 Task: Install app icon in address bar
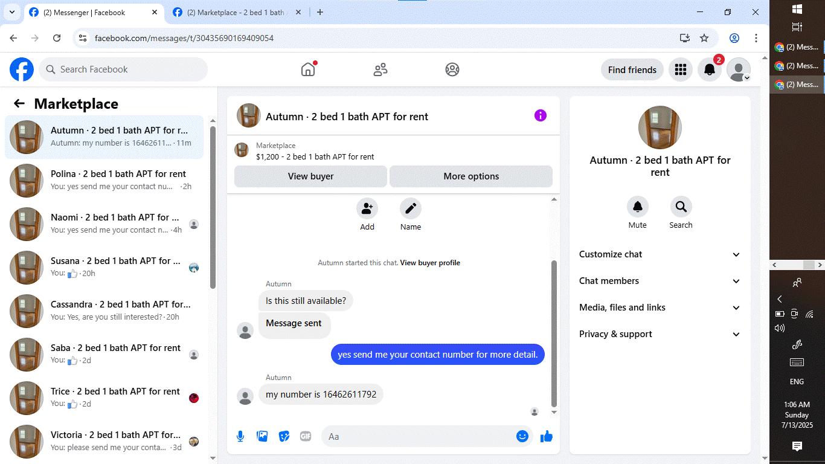(x=684, y=38)
